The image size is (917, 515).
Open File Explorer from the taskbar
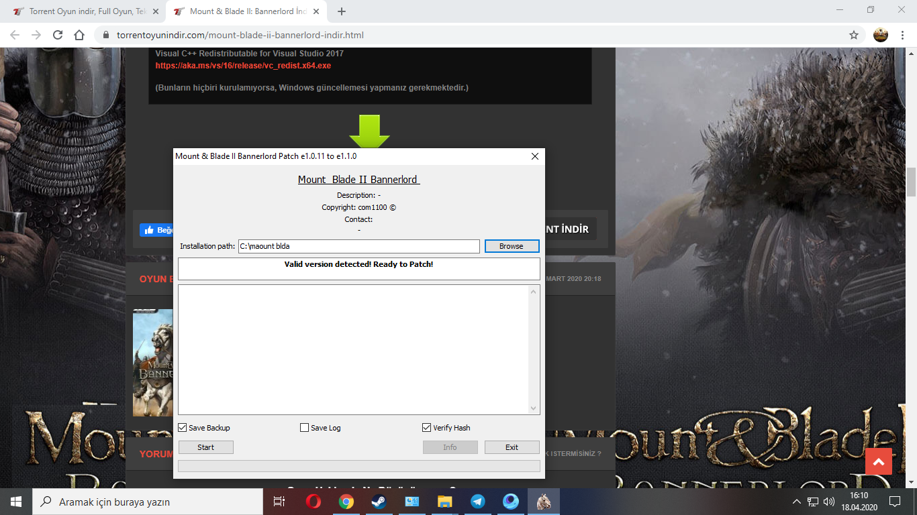pyautogui.click(x=444, y=502)
